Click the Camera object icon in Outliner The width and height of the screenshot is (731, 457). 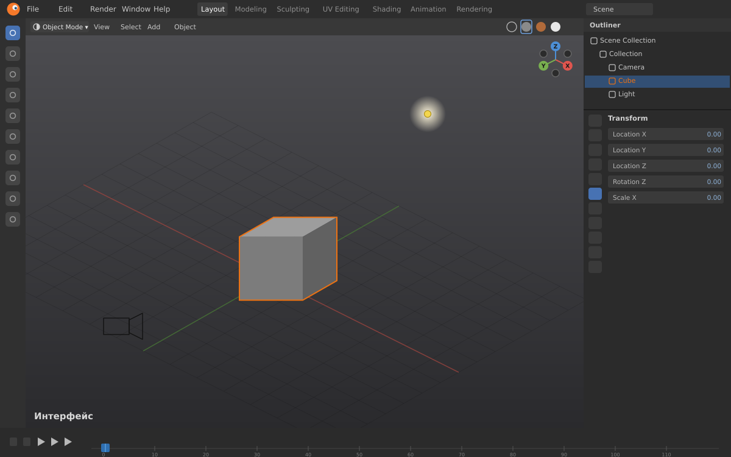pos(612,68)
